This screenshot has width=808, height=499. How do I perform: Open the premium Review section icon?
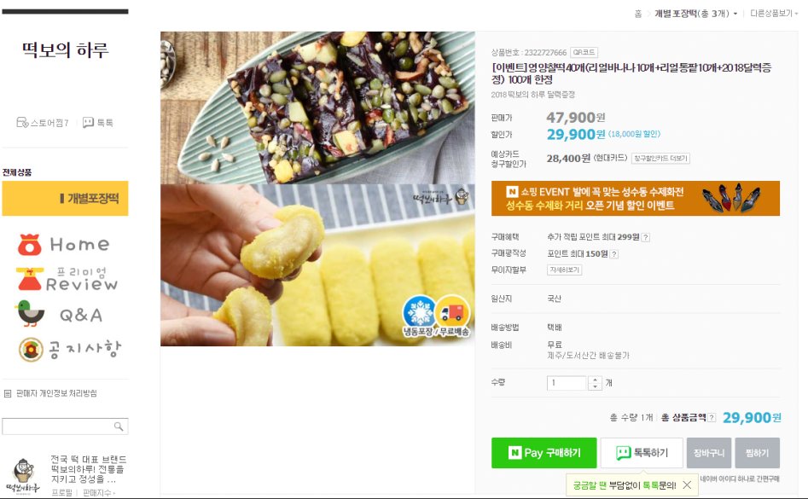[x=67, y=280]
